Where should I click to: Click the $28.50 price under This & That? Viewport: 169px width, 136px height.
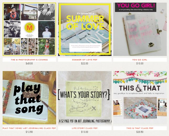pos(140,132)
